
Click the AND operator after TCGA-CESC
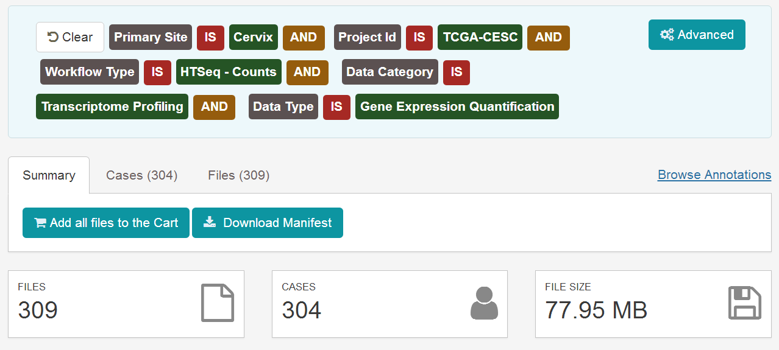pos(549,37)
